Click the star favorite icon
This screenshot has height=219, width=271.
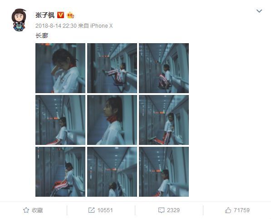pos(26,210)
